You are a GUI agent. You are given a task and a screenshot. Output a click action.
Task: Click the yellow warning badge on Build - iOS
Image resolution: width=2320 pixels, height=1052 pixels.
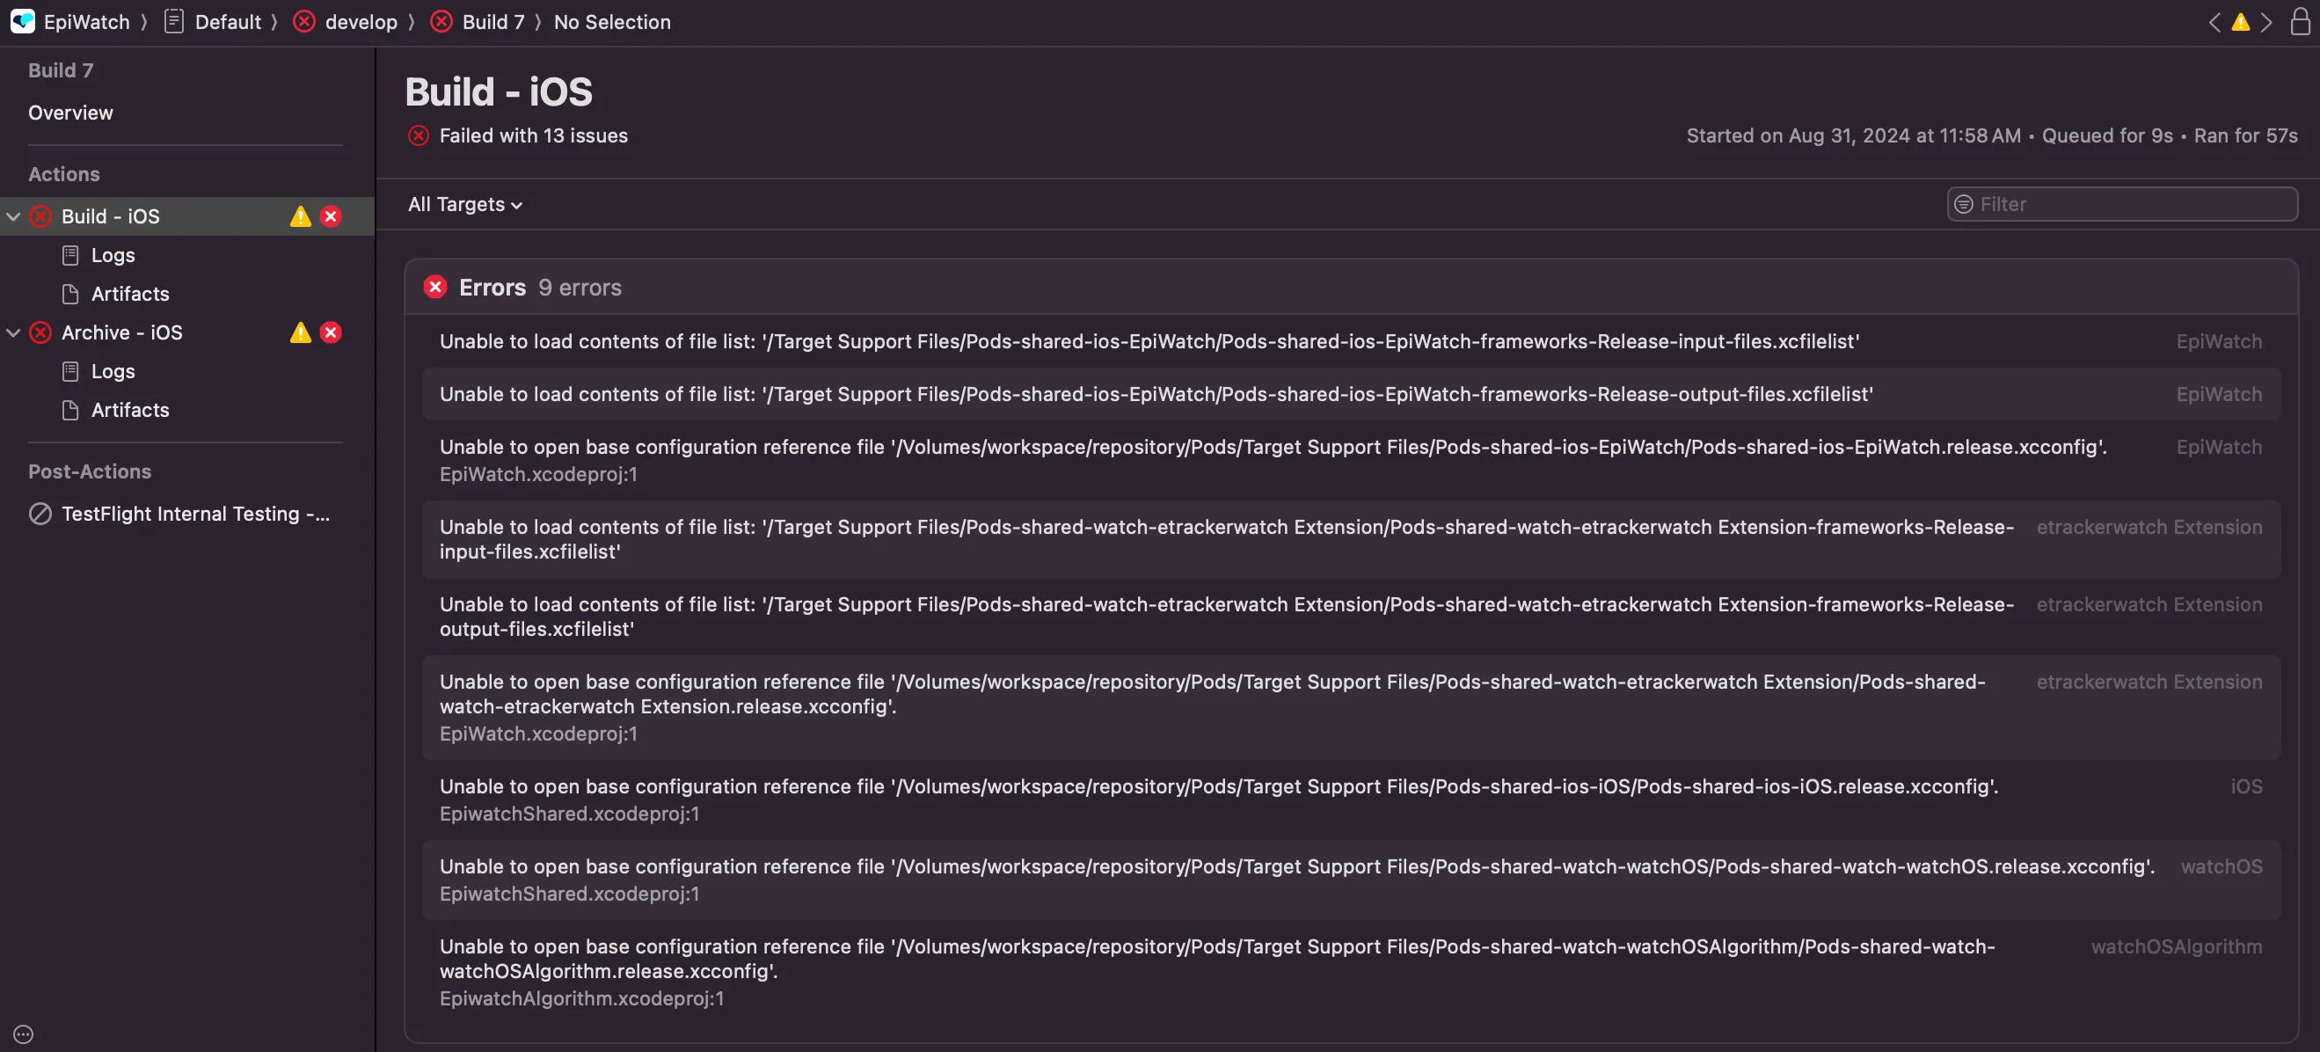299,216
